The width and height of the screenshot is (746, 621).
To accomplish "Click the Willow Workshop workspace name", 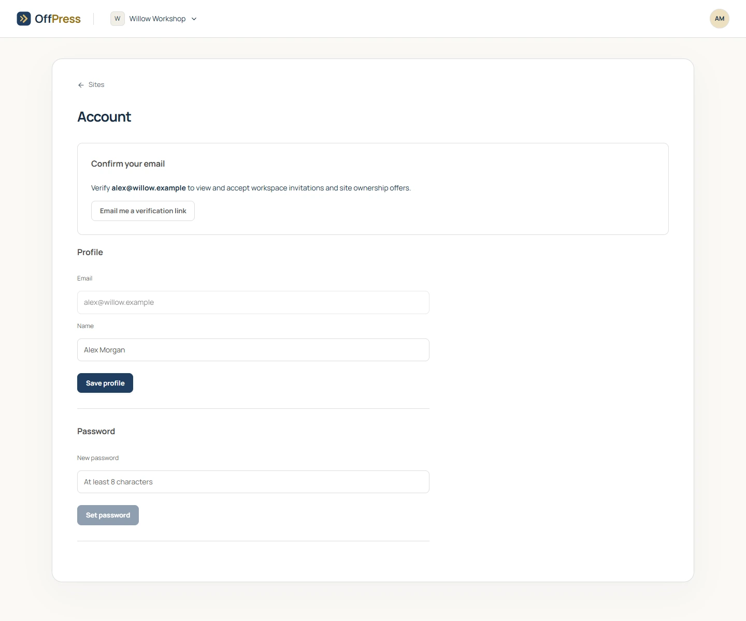I will pos(157,19).
